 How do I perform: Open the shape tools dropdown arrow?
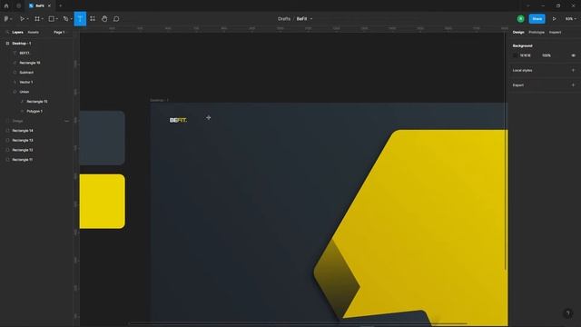pos(57,19)
